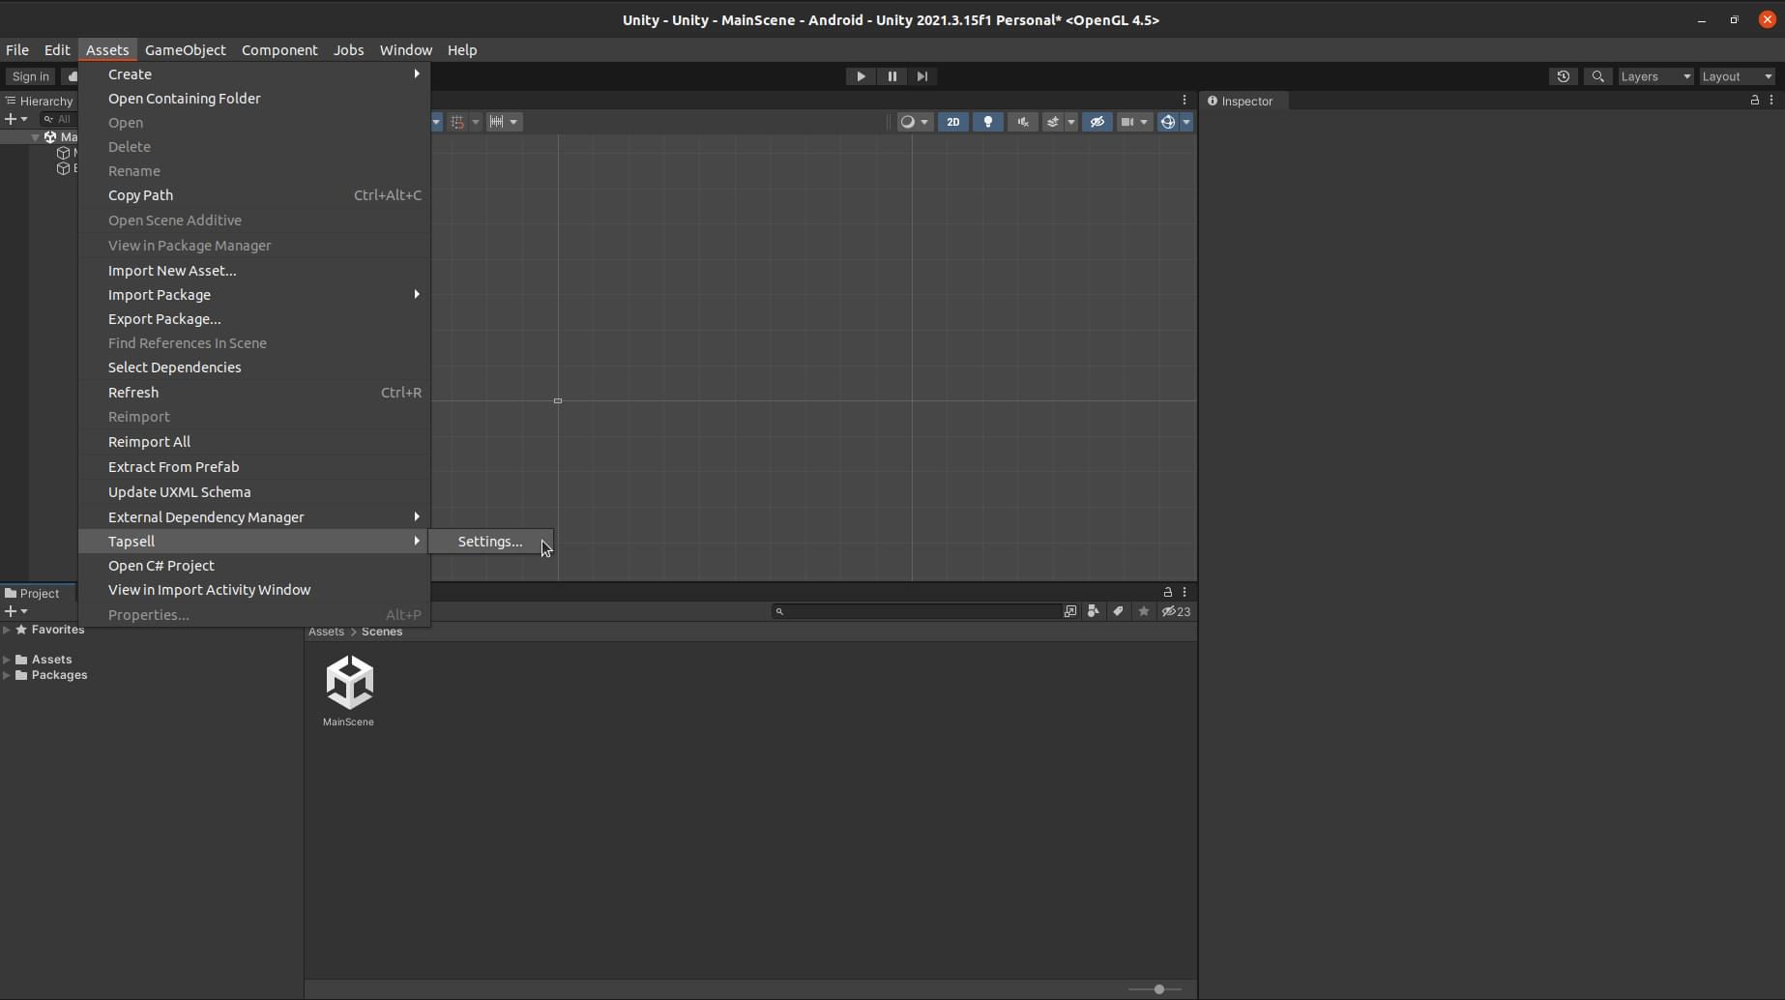Open scene camera settings dropdown arrow

point(1144,122)
